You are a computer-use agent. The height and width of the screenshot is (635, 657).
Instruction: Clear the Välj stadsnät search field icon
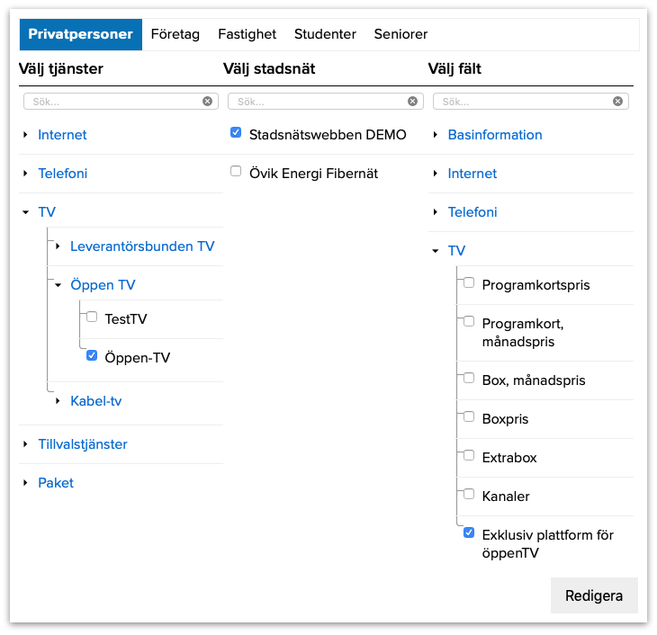coord(413,102)
